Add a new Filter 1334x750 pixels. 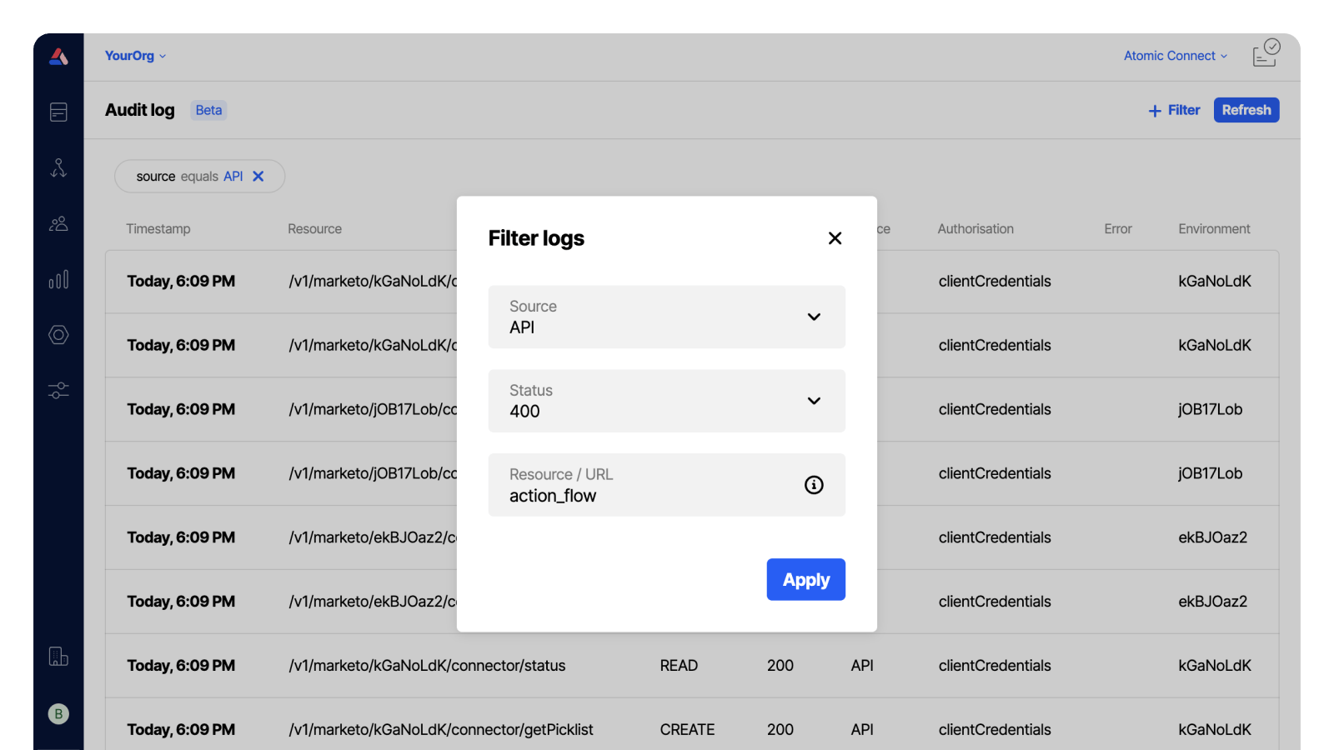point(1174,110)
